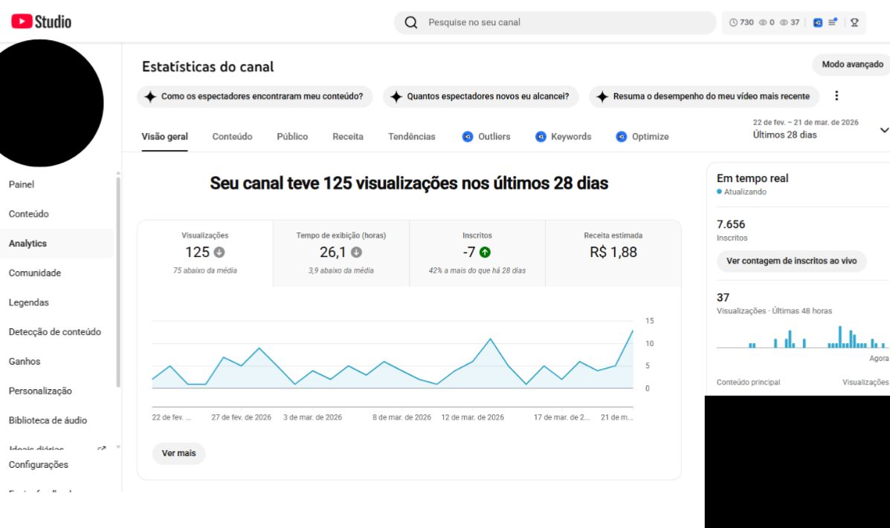Viewport: 890px width, 528px height.
Task: Select Analytics in the sidebar
Action: coord(57,244)
